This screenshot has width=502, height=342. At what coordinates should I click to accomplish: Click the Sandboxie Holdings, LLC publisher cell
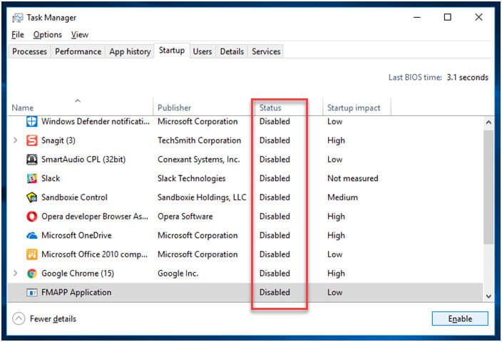tap(202, 197)
